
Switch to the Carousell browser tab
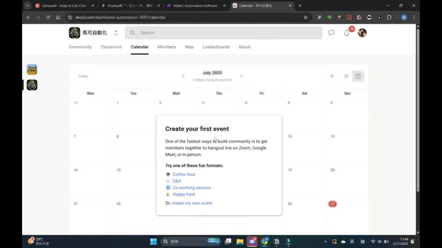point(65,5)
